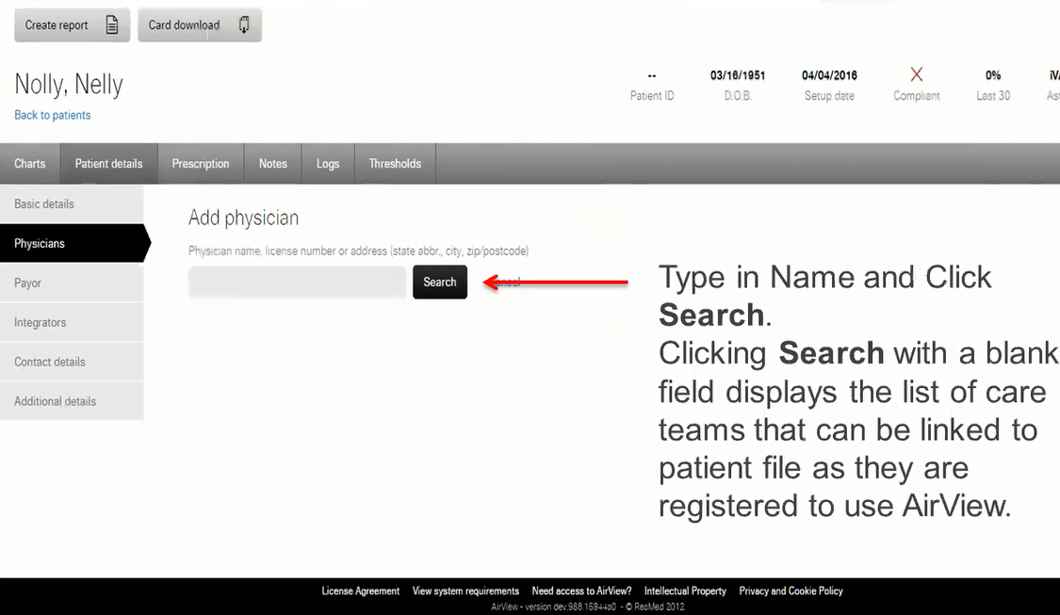Open the Logs tab
The height and width of the screenshot is (615, 1060).
[x=327, y=163]
